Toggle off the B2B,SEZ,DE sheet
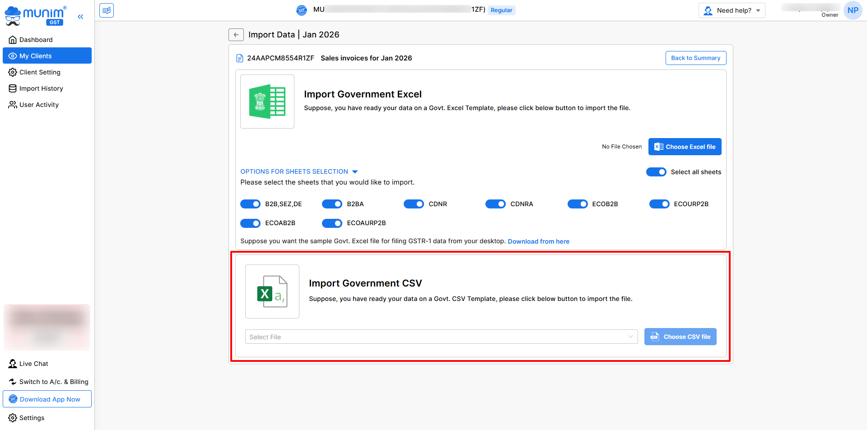Image resolution: width=867 pixels, height=430 pixels. pos(250,204)
